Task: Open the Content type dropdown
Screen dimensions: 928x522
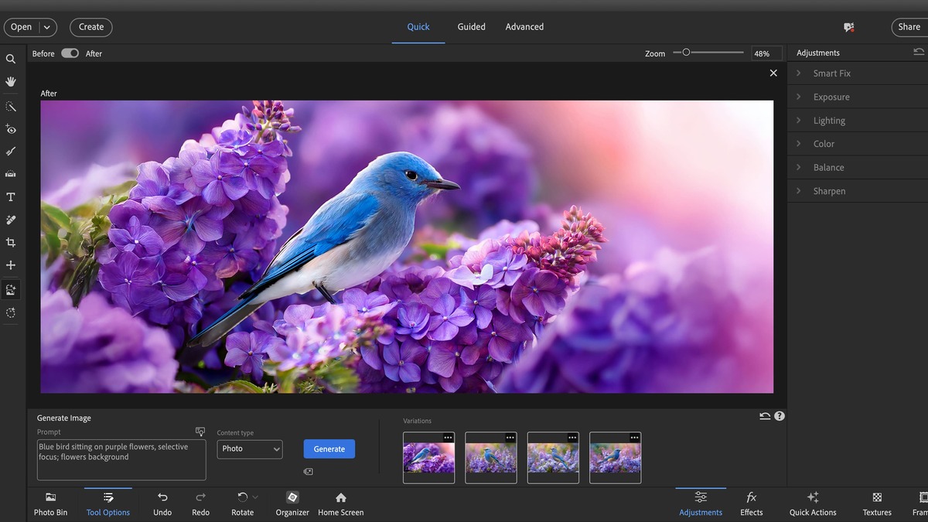Action: coord(249,449)
